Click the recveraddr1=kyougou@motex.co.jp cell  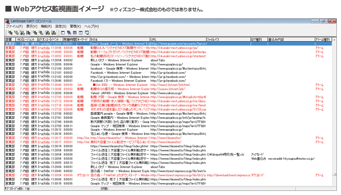[x=291, y=158]
